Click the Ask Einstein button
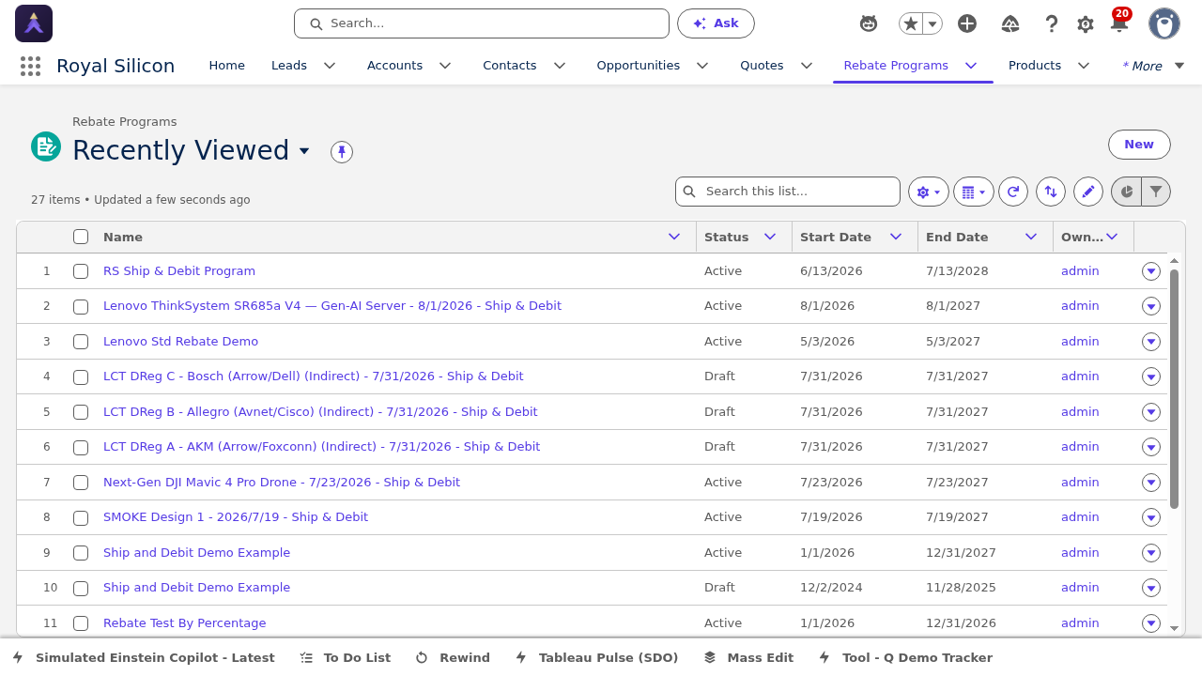Image resolution: width=1202 pixels, height=676 pixels. pyautogui.click(x=716, y=23)
